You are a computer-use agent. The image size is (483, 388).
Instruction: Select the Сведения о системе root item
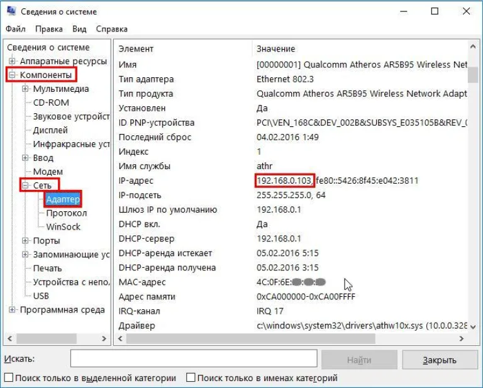tap(48, 47)
